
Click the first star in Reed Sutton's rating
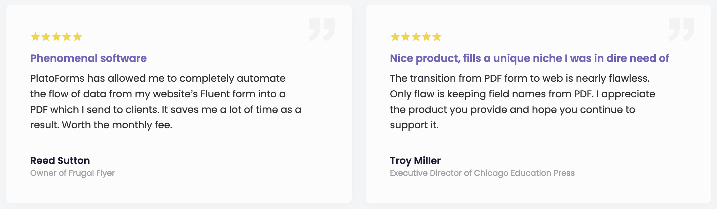[35, 37]
